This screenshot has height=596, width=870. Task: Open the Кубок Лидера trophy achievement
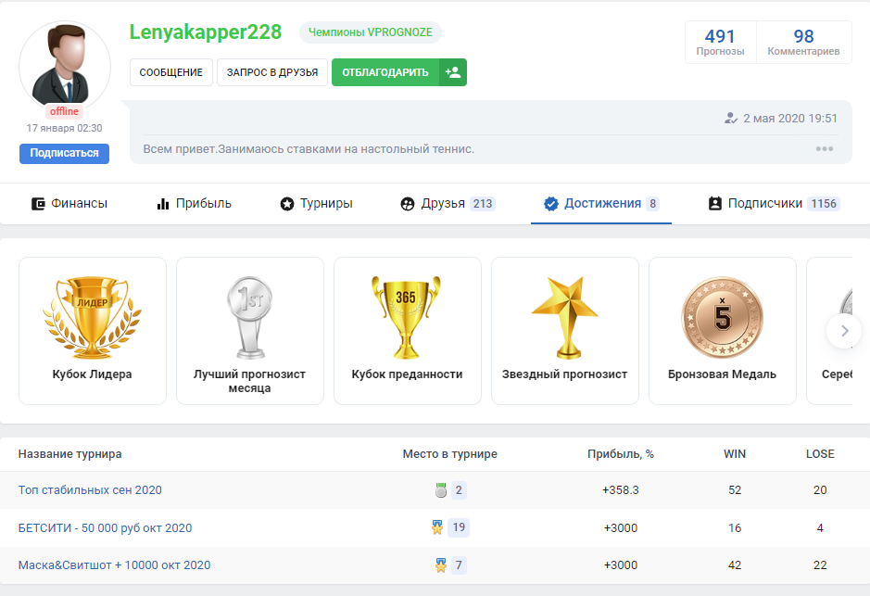pos(93,315)
